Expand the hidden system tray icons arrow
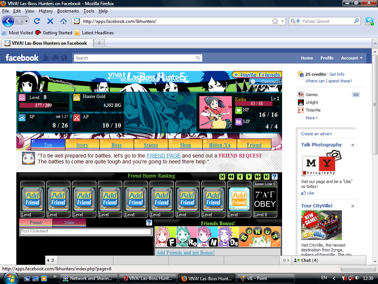The height and width of the screenshot is (284, 378). 334,278
